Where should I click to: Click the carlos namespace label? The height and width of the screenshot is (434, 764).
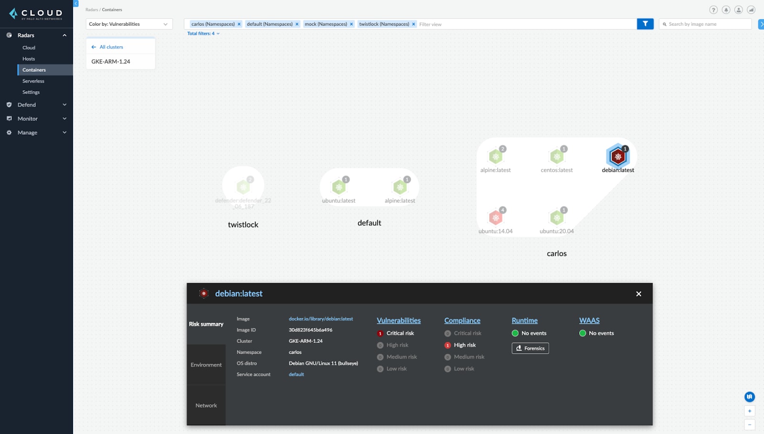tap(557, 254)
